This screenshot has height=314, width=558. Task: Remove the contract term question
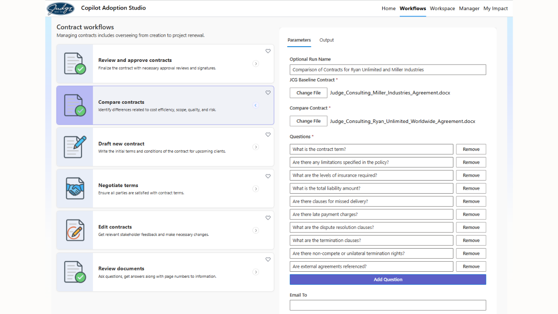(471, 149)
